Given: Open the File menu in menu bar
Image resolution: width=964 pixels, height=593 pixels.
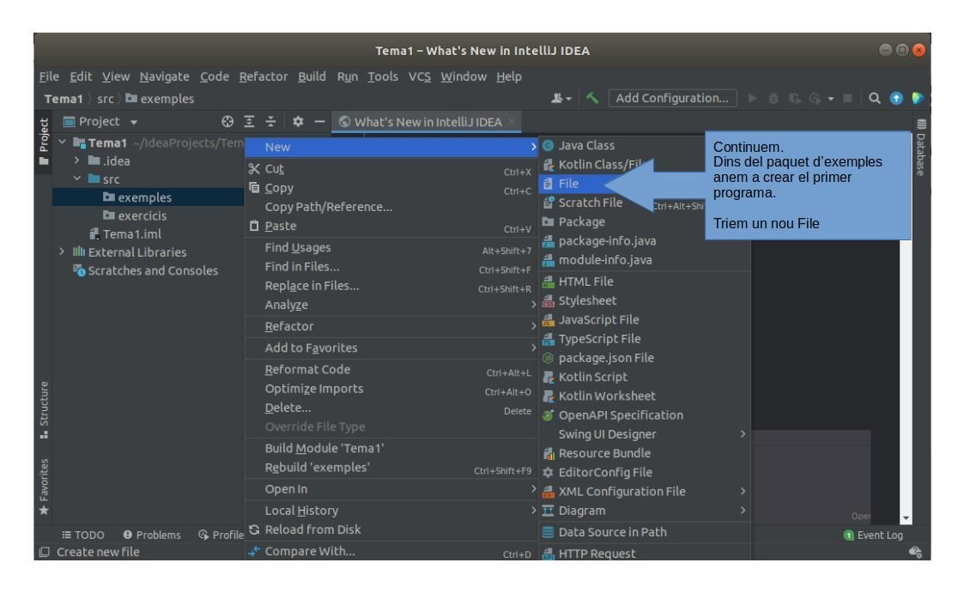Looking at the screenshot, I should tap(49, 77).
